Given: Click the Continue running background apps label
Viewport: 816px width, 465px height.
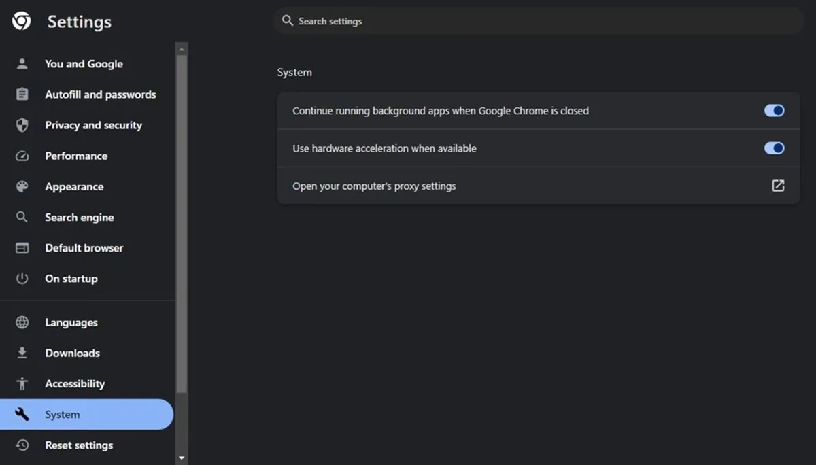Looking at the screenshot, I should 441,111.
